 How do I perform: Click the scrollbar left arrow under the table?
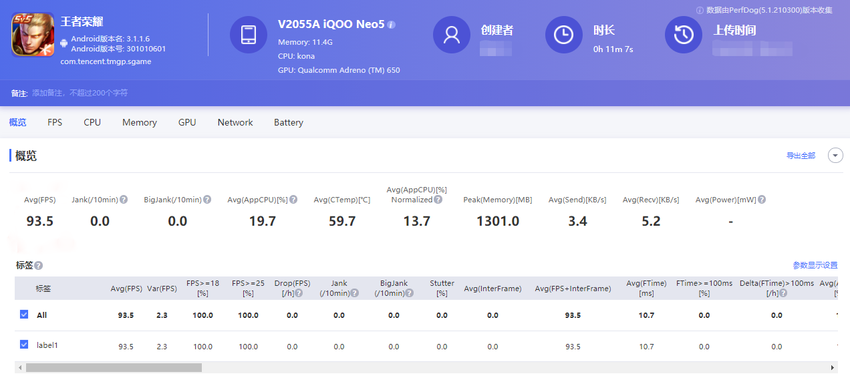coord(19,368)
